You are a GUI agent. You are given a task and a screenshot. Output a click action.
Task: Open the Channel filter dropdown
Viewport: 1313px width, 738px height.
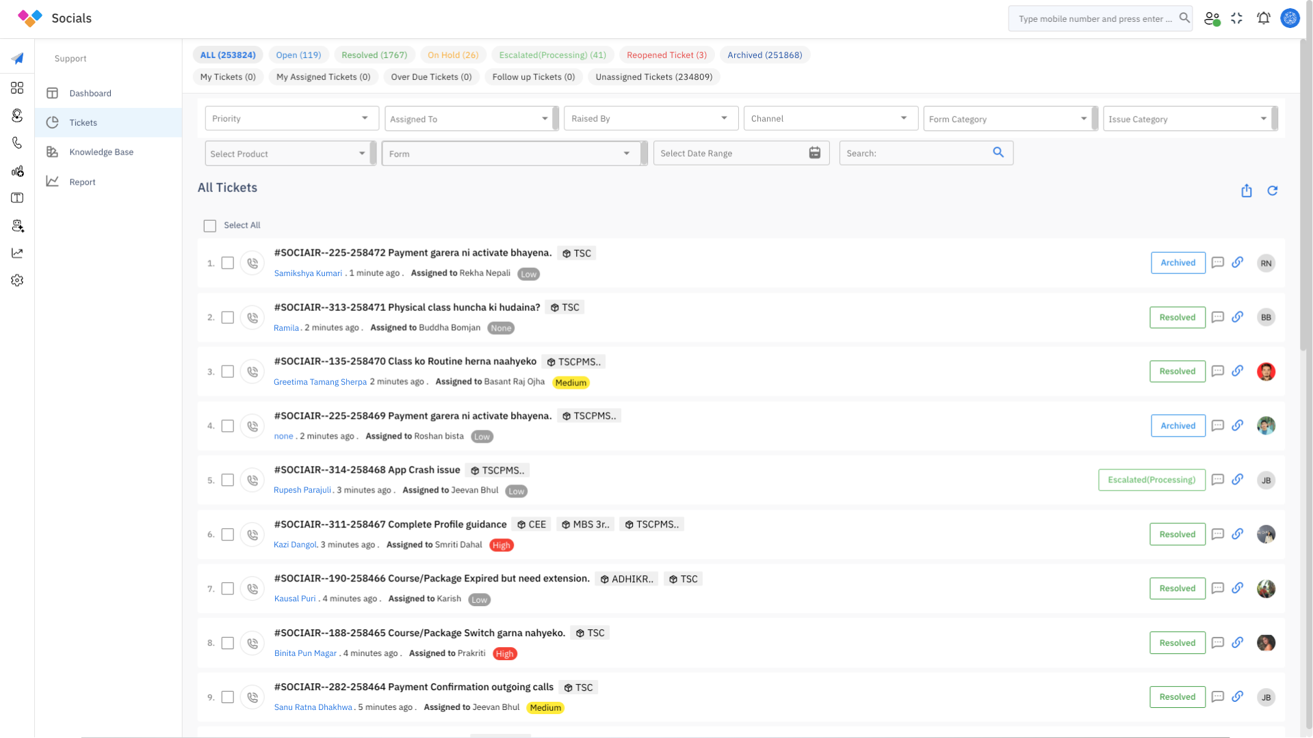[829, 118]
